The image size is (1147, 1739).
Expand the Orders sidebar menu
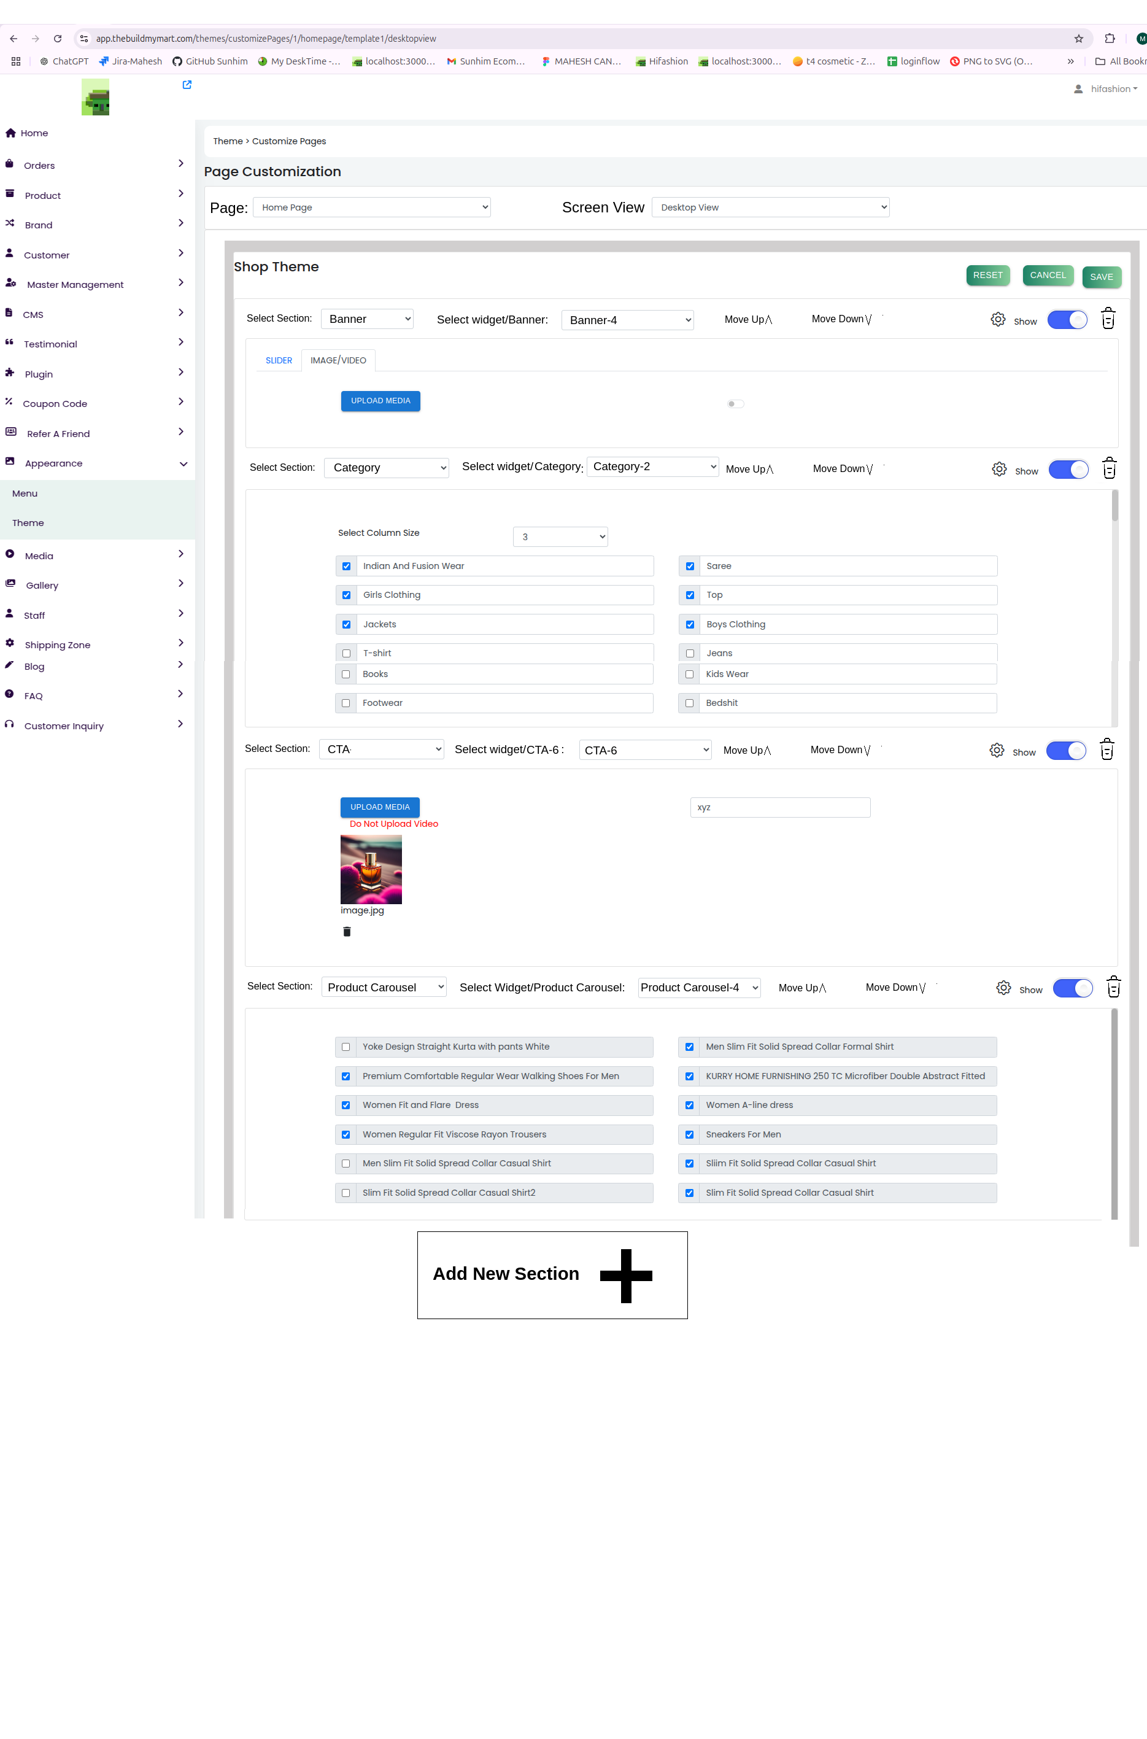(95, 165)
